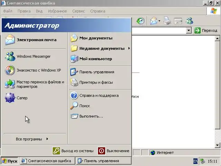The width and height of the screenshot is (221, 166).
Task: Minimize the Синтаксическая ошибка window
Action: (x=205, y=3)
